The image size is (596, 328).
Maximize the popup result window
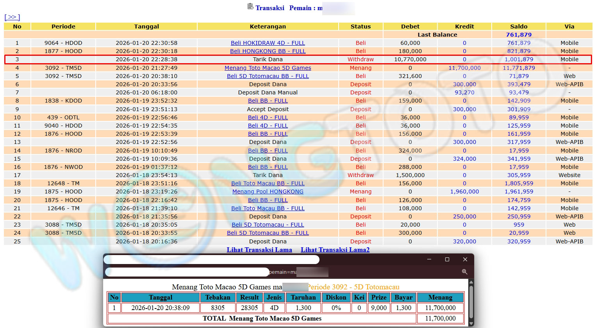point(447,259)
